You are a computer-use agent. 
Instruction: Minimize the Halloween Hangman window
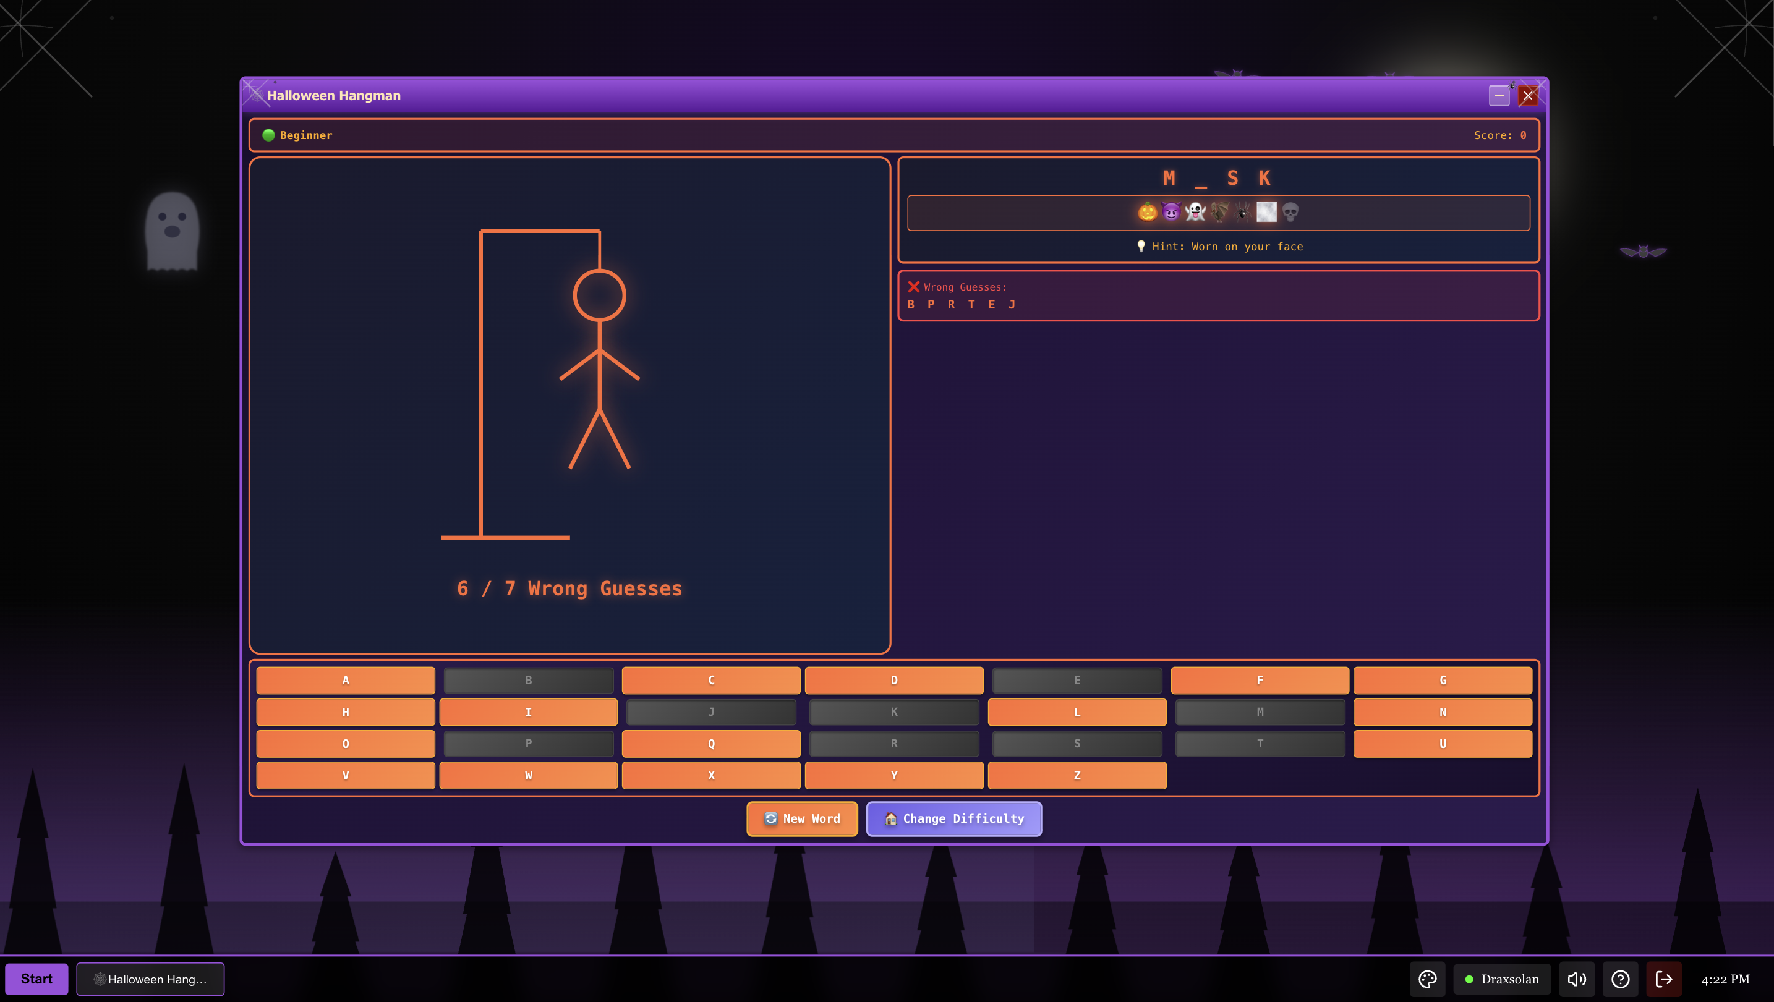tap(1499, 95)
